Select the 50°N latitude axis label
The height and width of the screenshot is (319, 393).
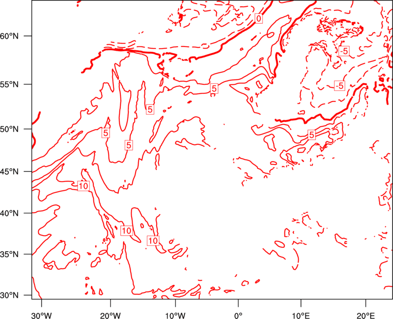click(x=9, y=129)
